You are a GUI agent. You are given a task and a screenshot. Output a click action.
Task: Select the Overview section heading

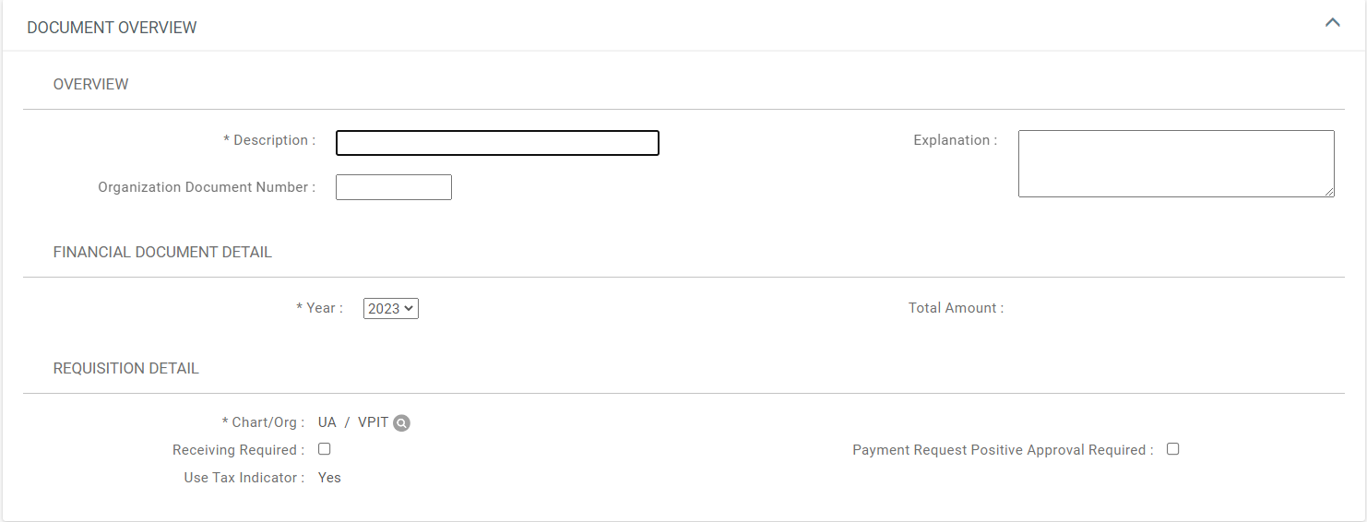click(x=90, y=85)
